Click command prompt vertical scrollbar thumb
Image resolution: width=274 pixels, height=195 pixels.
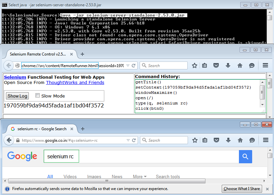pyautogui.click(x=270, y=18)
